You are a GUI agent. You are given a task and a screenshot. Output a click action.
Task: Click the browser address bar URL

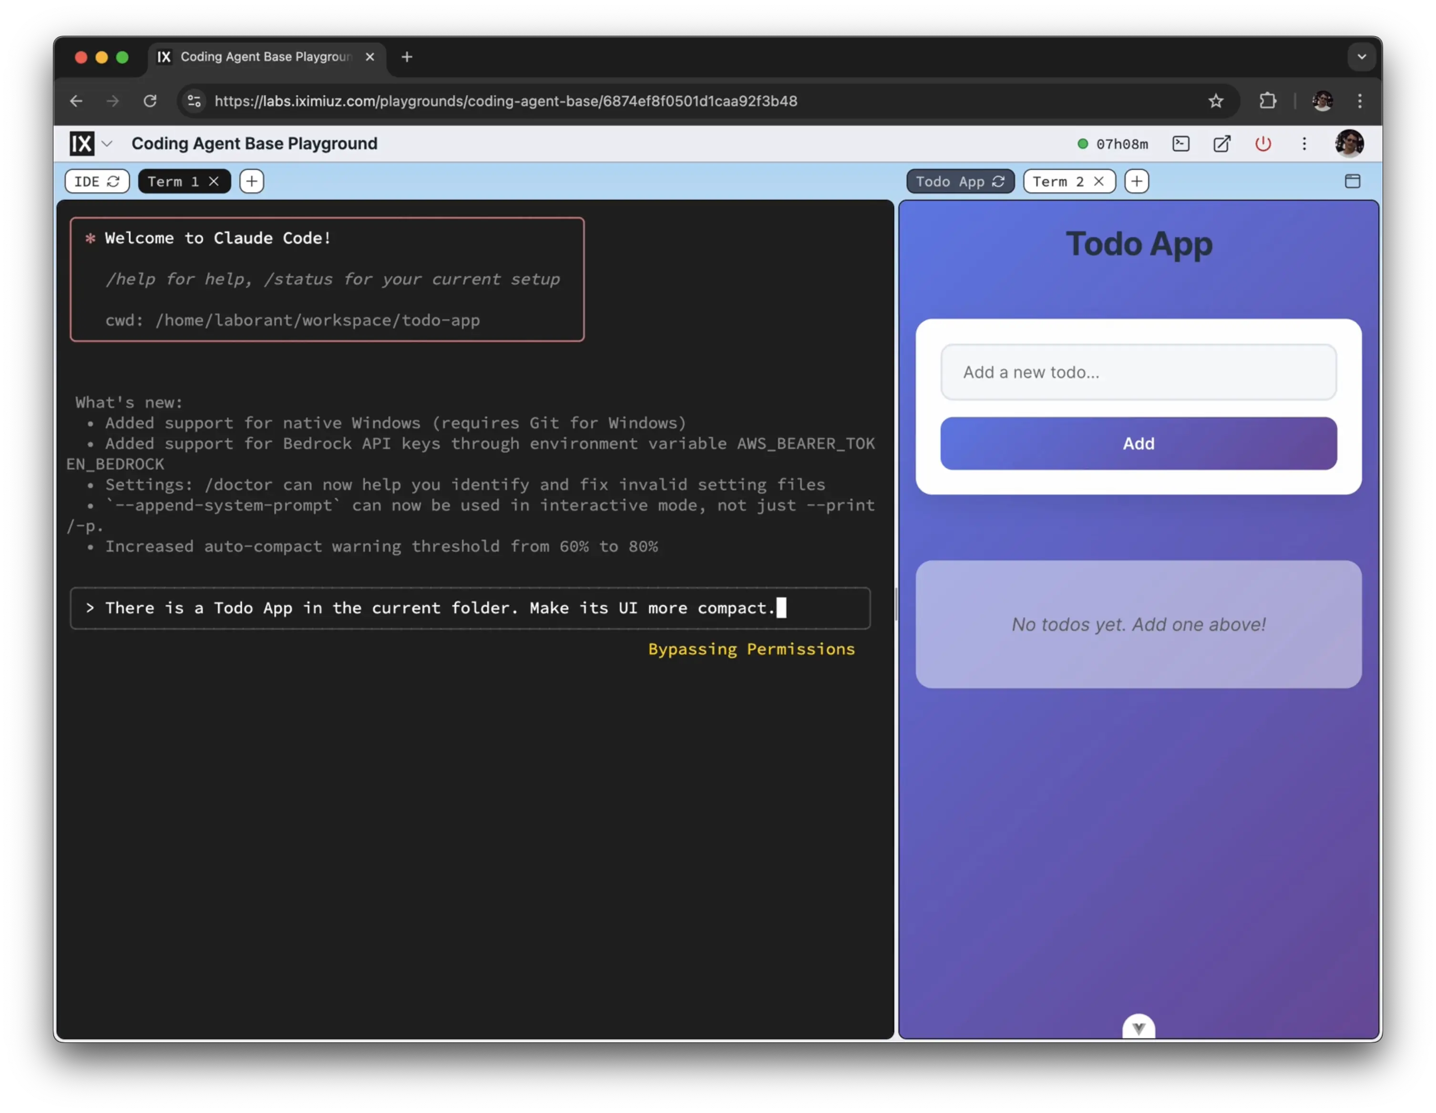coord(506,101)
